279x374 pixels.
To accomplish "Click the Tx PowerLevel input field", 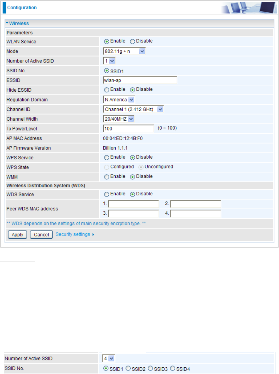I will tap(128, 128).
